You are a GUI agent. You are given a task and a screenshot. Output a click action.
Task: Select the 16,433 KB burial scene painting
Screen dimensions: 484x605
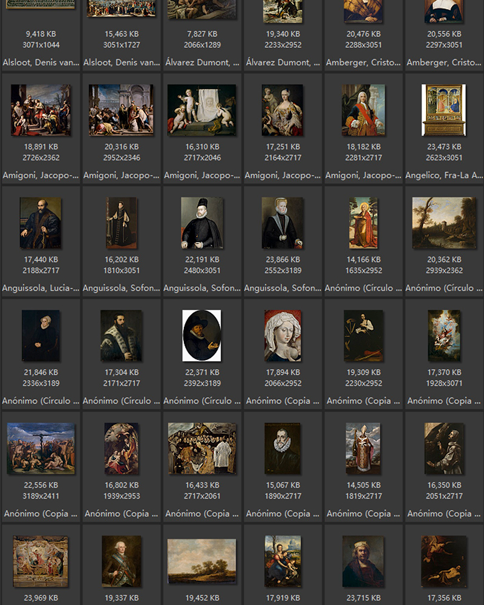201,448
